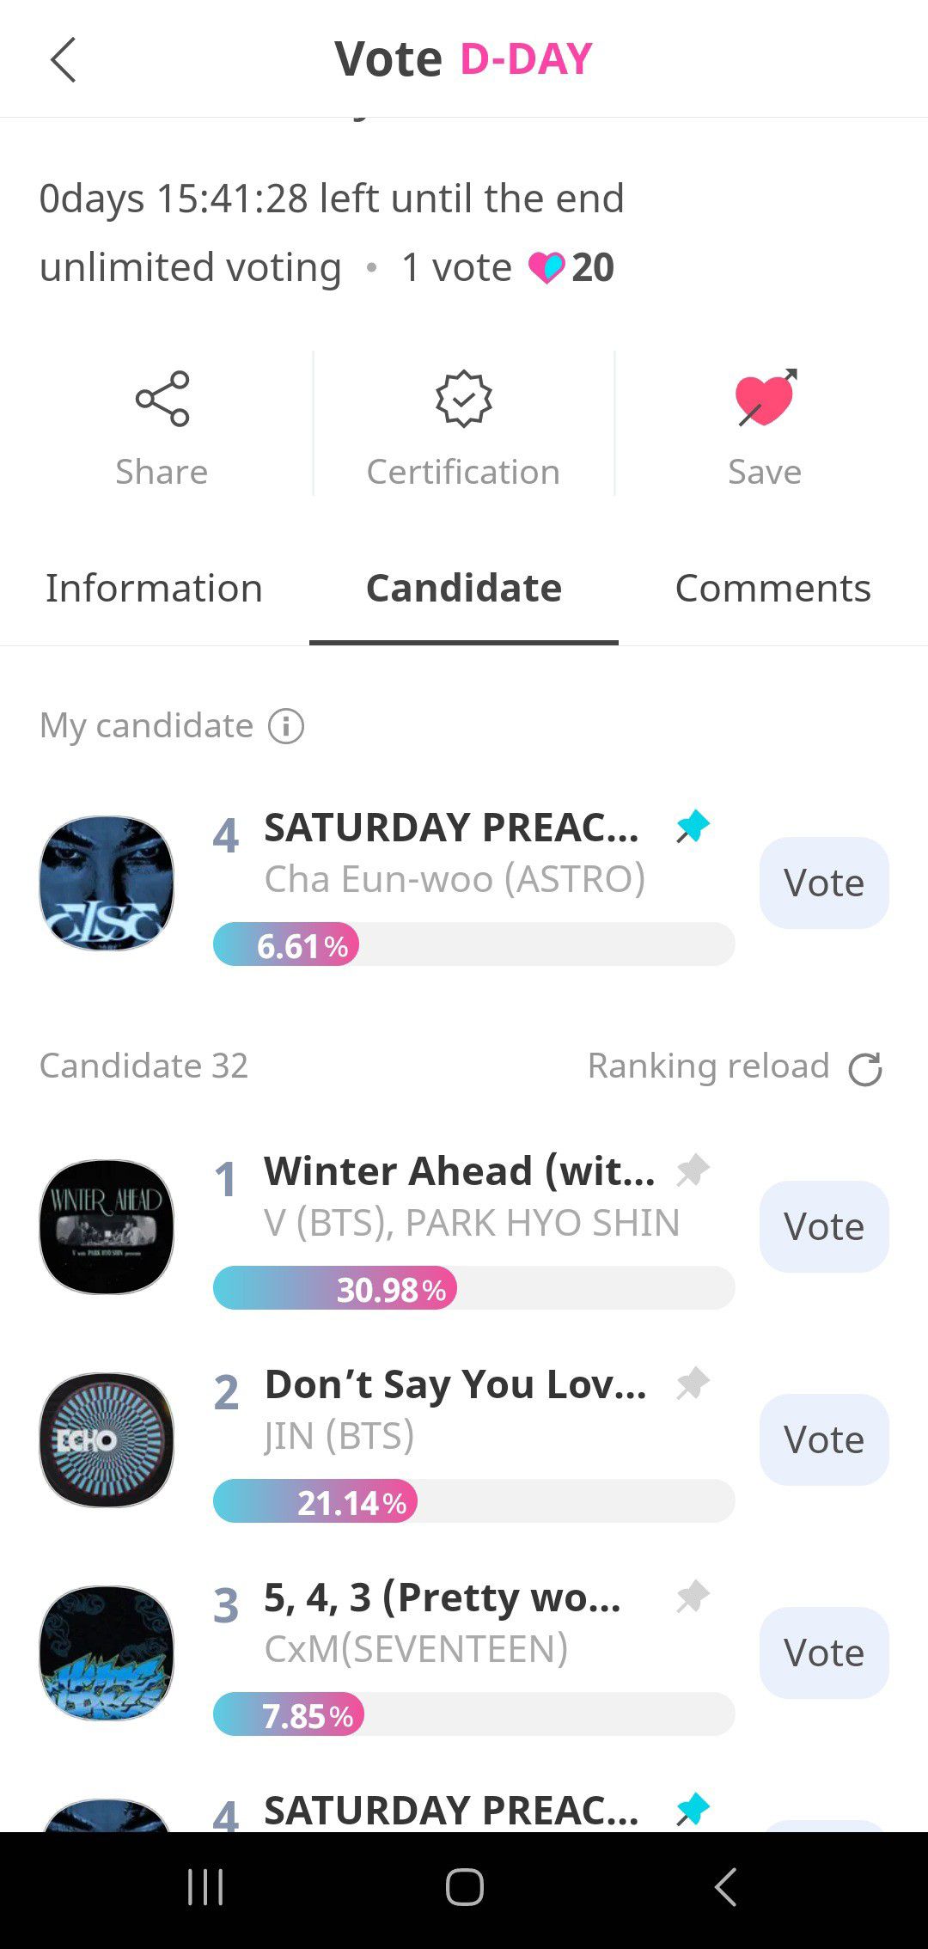Vote for JIN's Don't Say You Love Me

[823, 1439]
